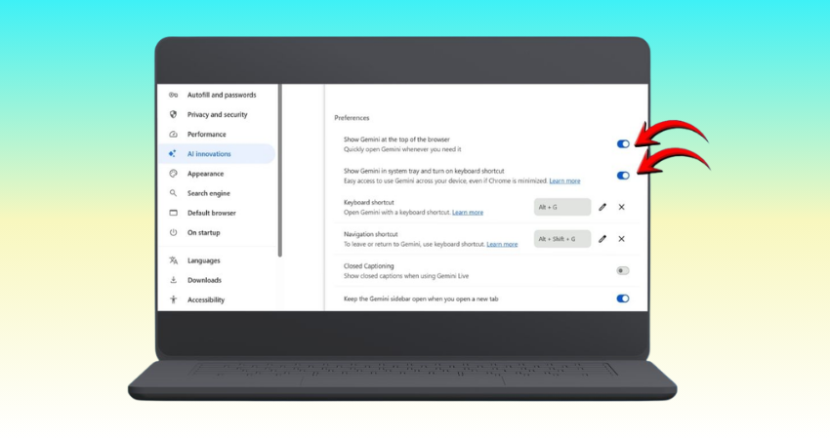Screen dimensions: 830x439
Task: Select AI innovations in the sidebar
Action: 217,154
